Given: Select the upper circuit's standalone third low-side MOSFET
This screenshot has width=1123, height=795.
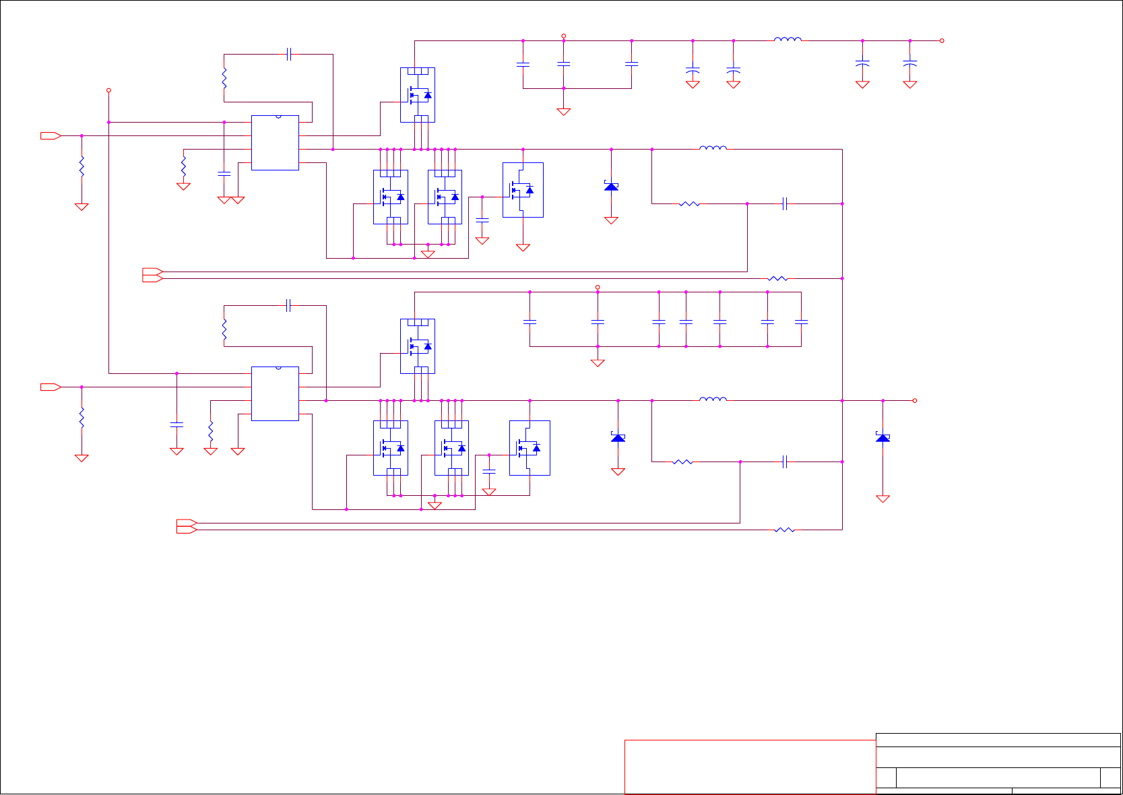Looking at the screenshot, I should (x=523, y=190).
